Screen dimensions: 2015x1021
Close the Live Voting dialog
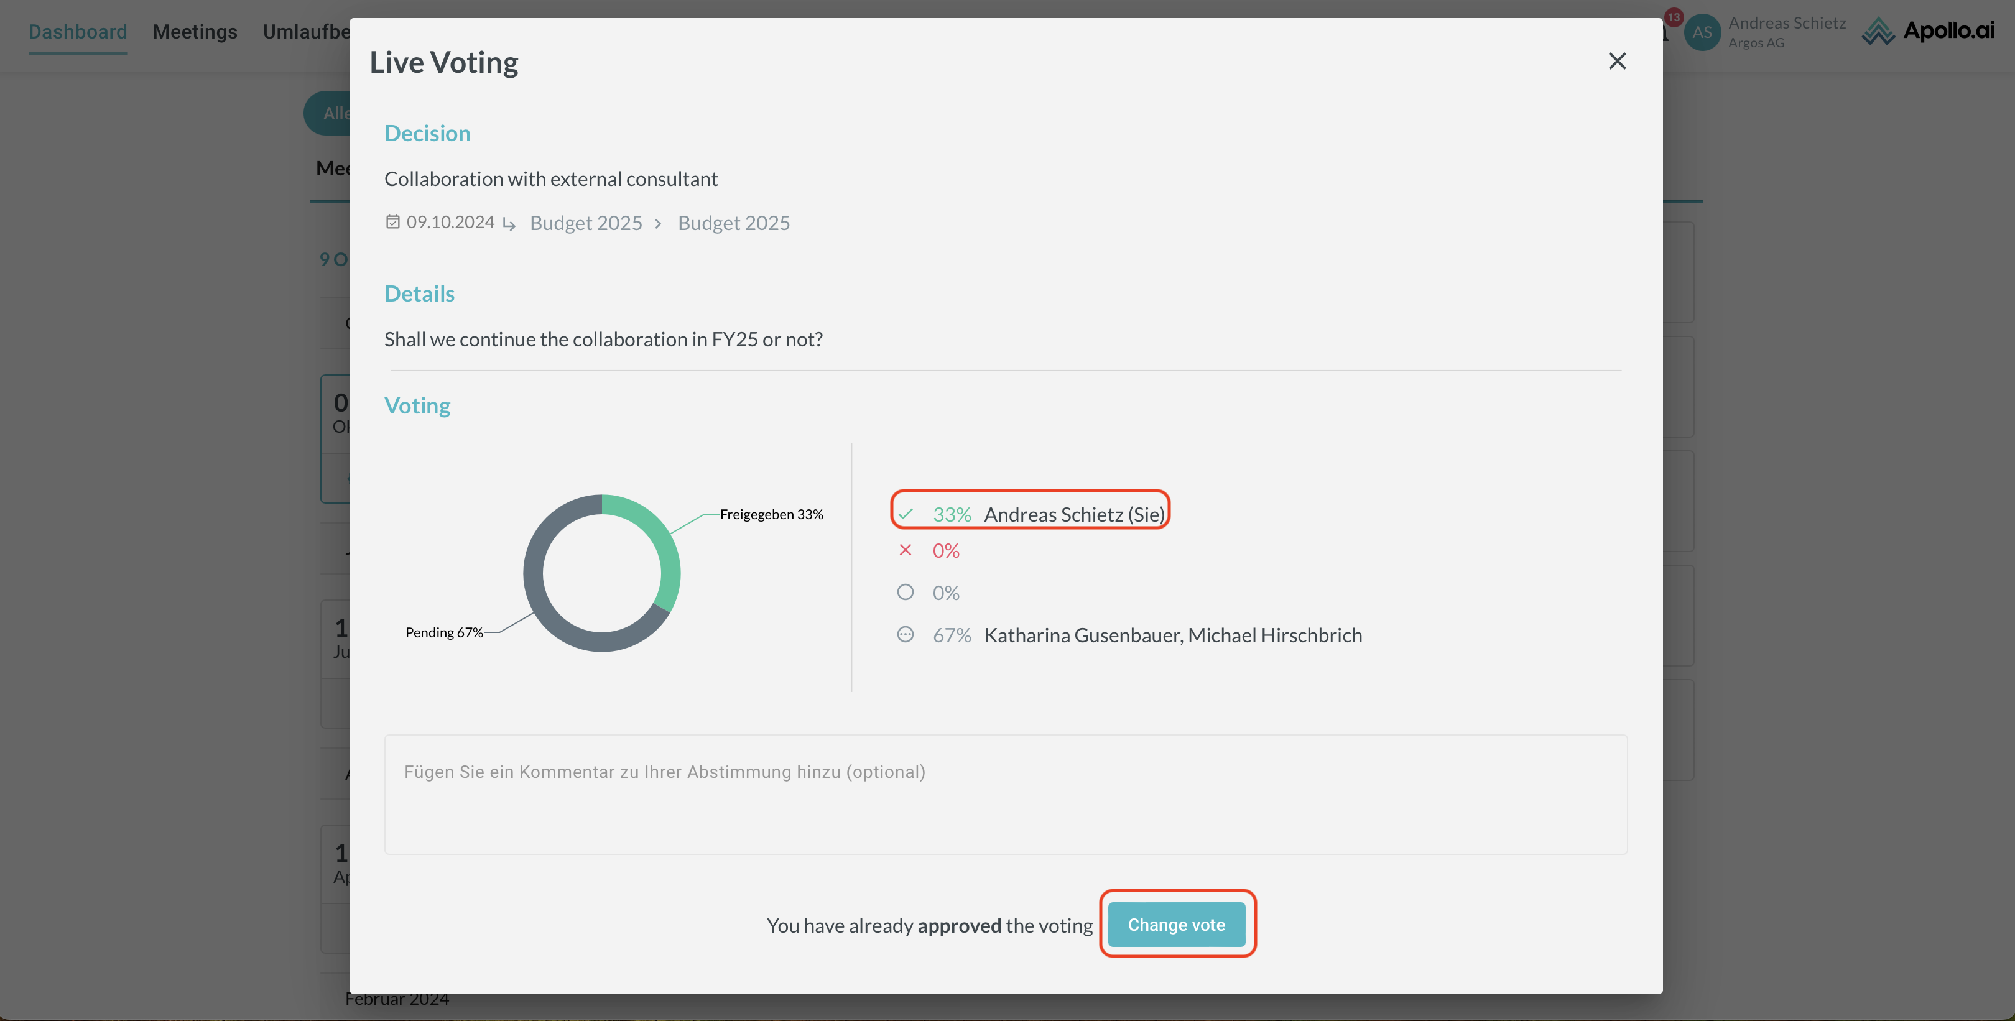pos(1617,61)
